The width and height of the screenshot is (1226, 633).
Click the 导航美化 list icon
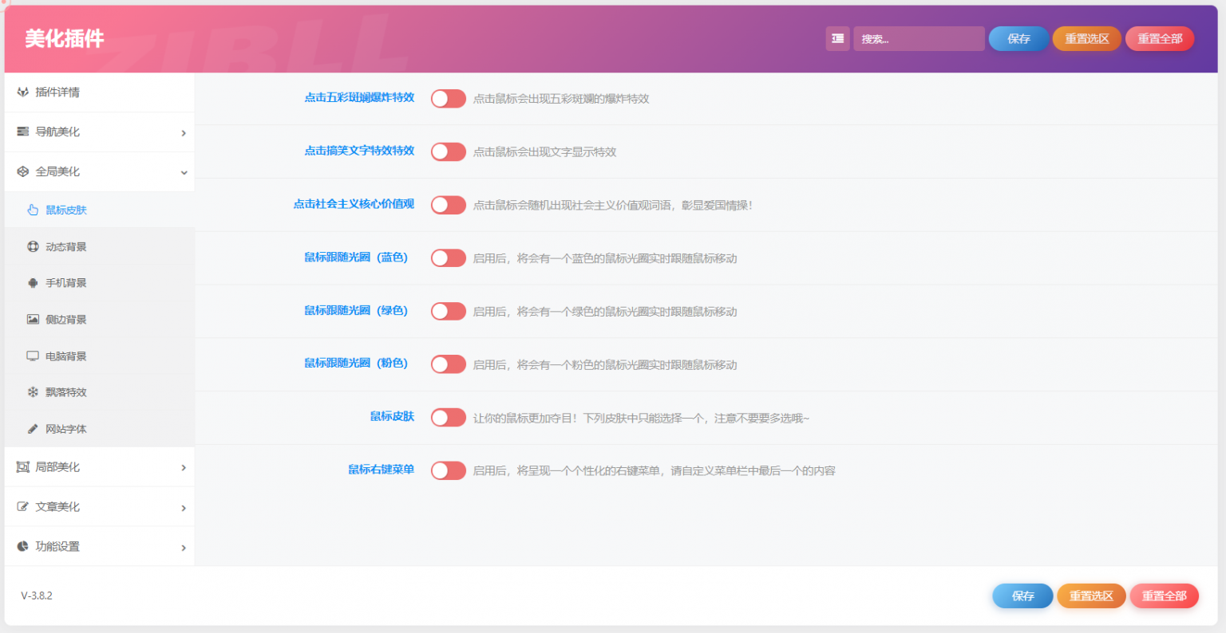22,132
